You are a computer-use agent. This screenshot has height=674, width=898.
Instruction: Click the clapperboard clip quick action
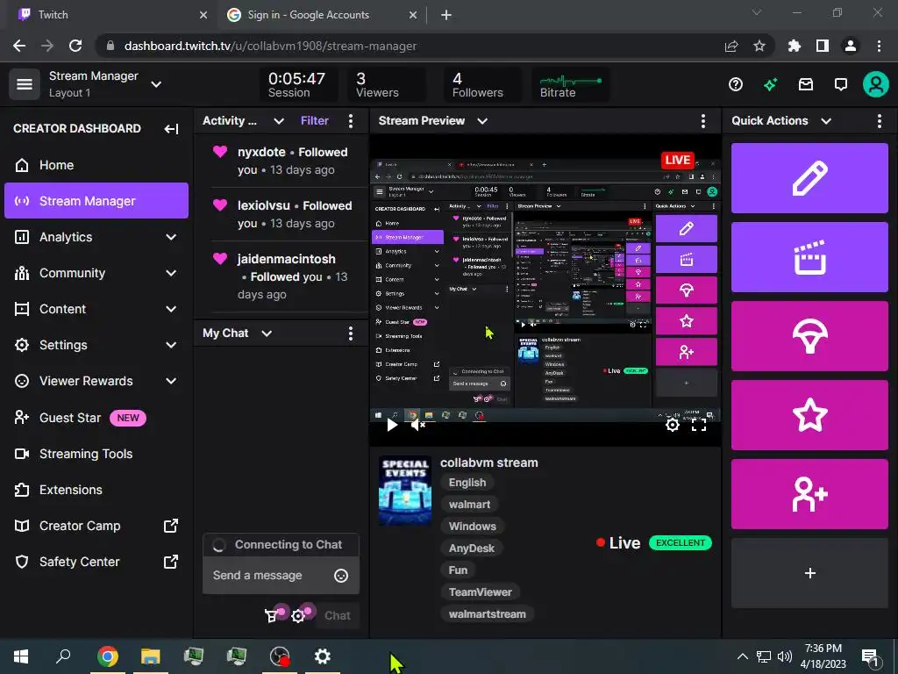809,257
